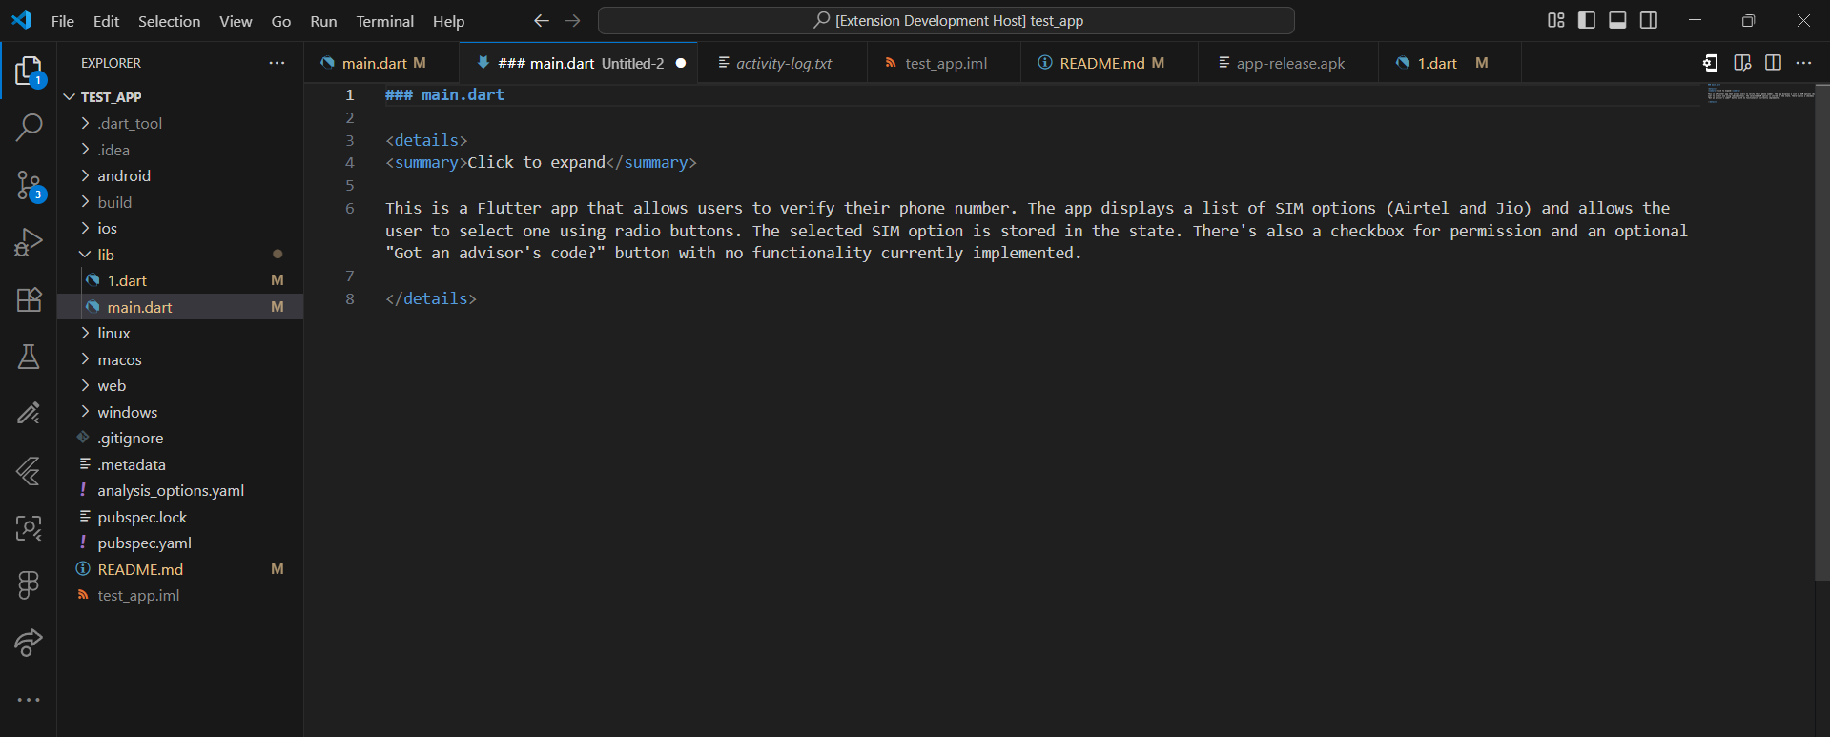Click the command center search box
The height and width of the screenshot is (737, 1830).
pos(946,20)
